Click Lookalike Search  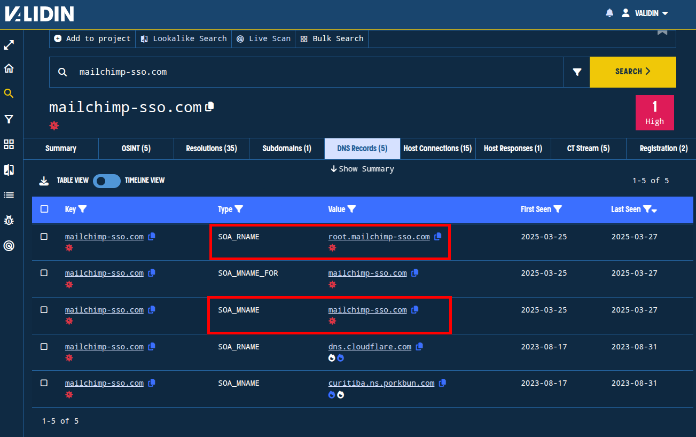[184, 38]
